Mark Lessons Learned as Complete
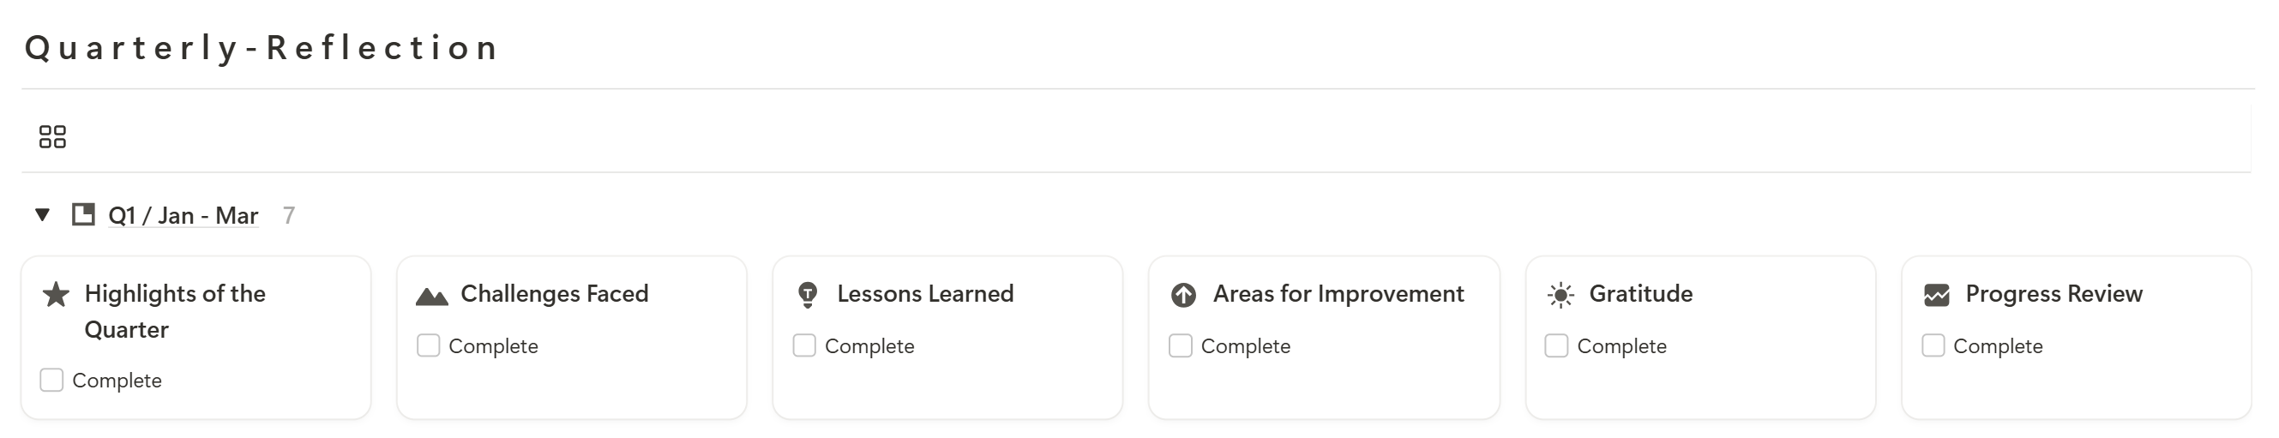2279x438 pixels. click(804, 345)
